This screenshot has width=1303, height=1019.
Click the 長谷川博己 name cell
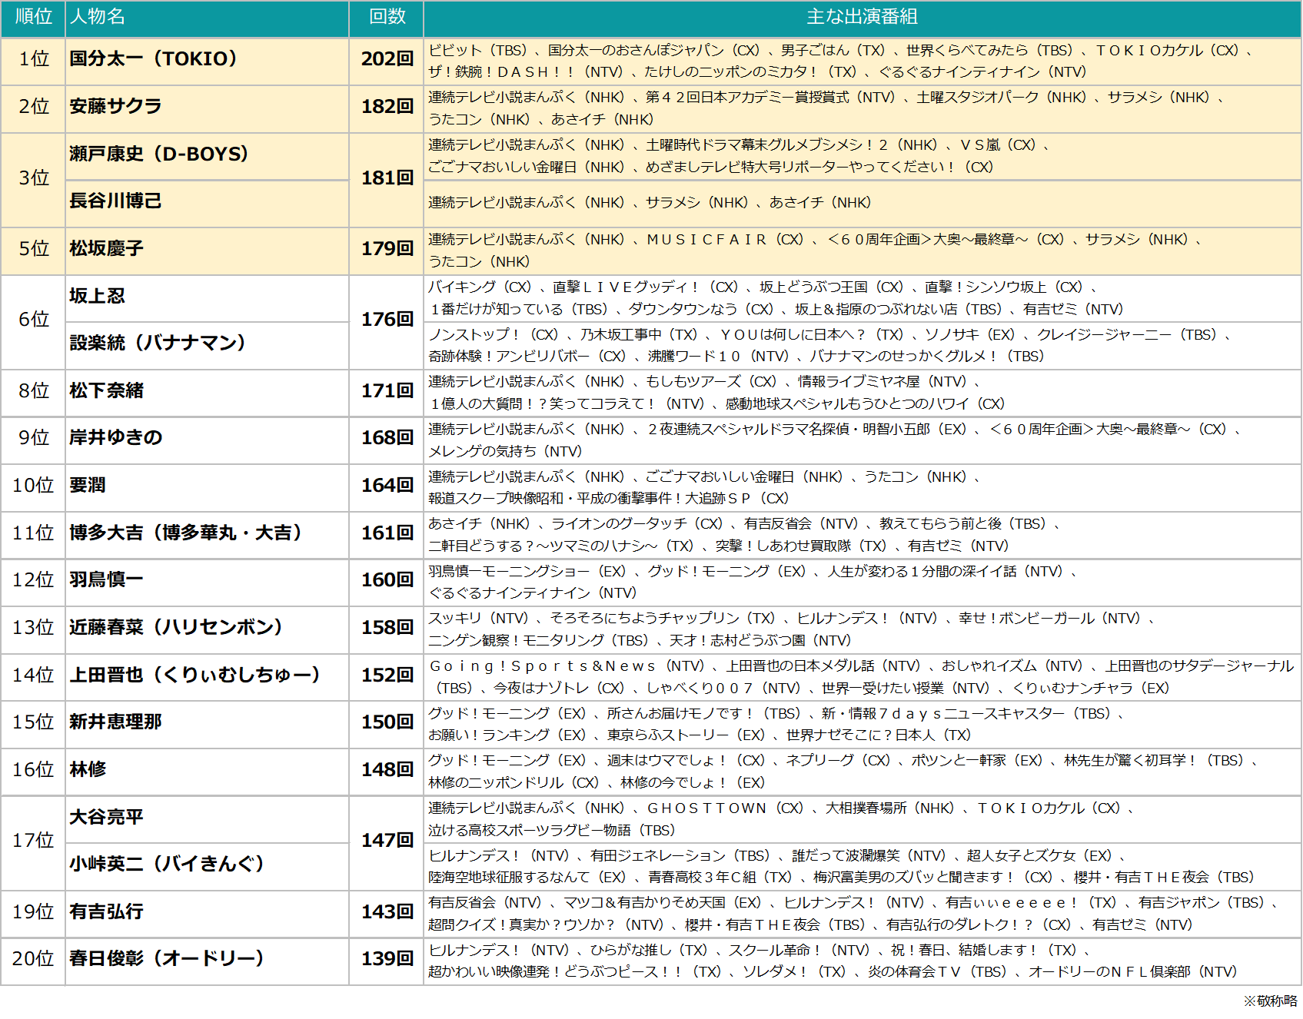[115, 201]
